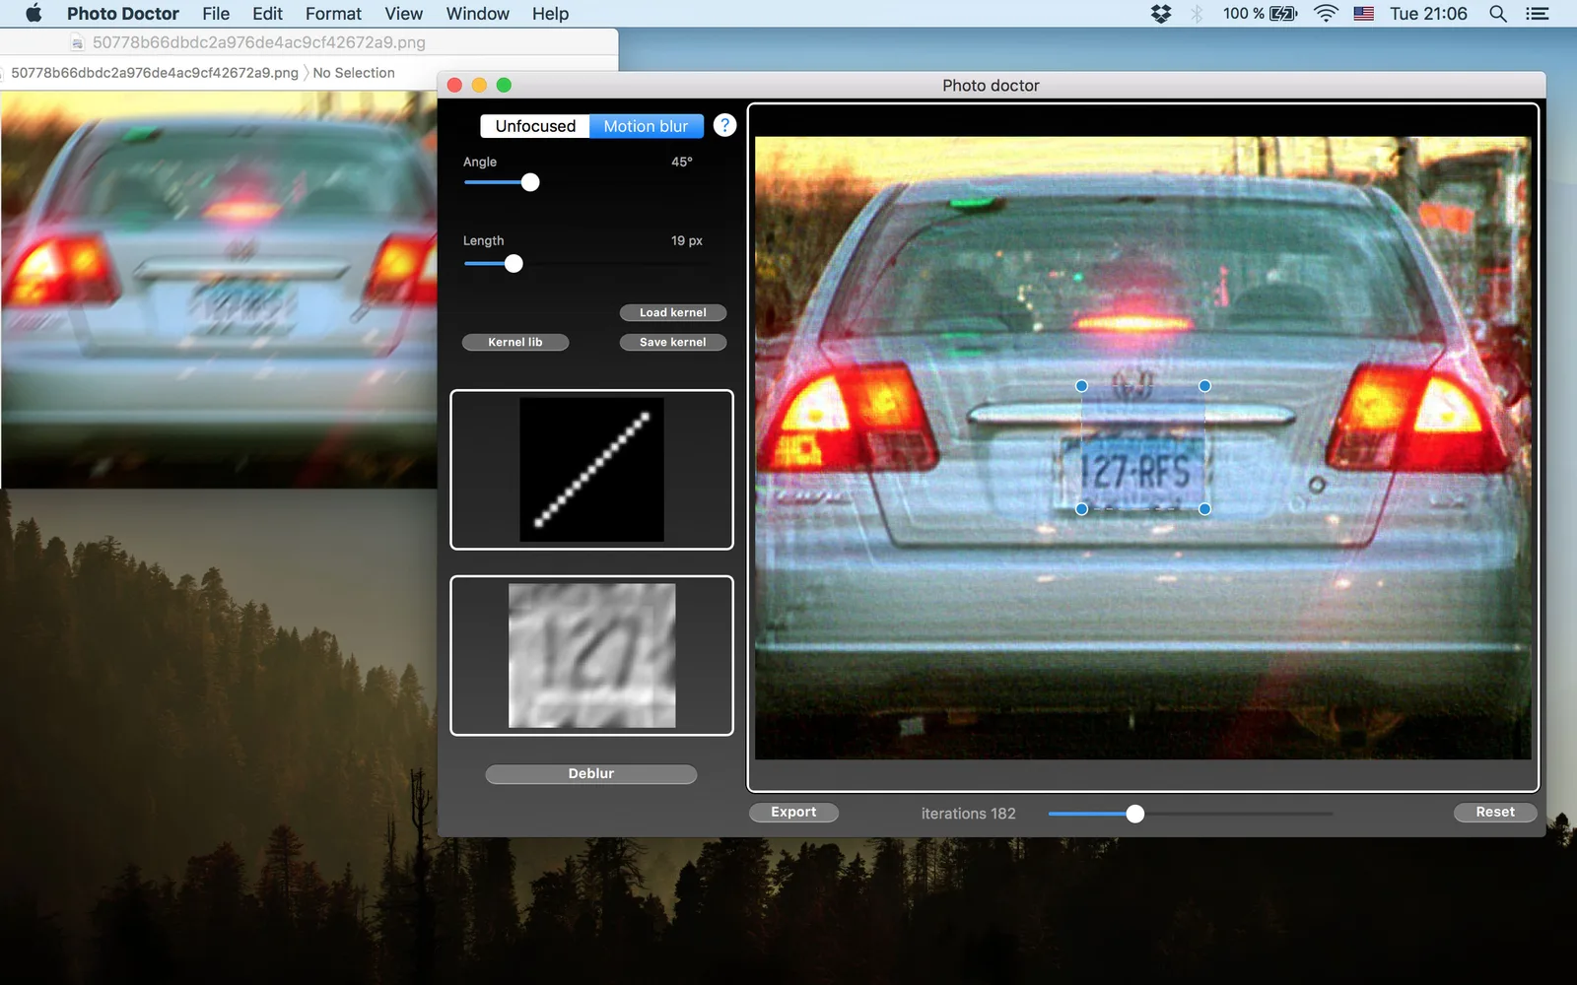The width and height of the screenshot is (1577, 985).
Task: Click the Load kernel button
Action: click(673, 312)
